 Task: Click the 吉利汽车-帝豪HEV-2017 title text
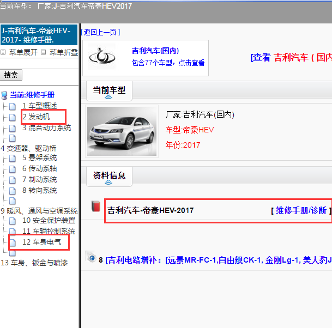150,210
